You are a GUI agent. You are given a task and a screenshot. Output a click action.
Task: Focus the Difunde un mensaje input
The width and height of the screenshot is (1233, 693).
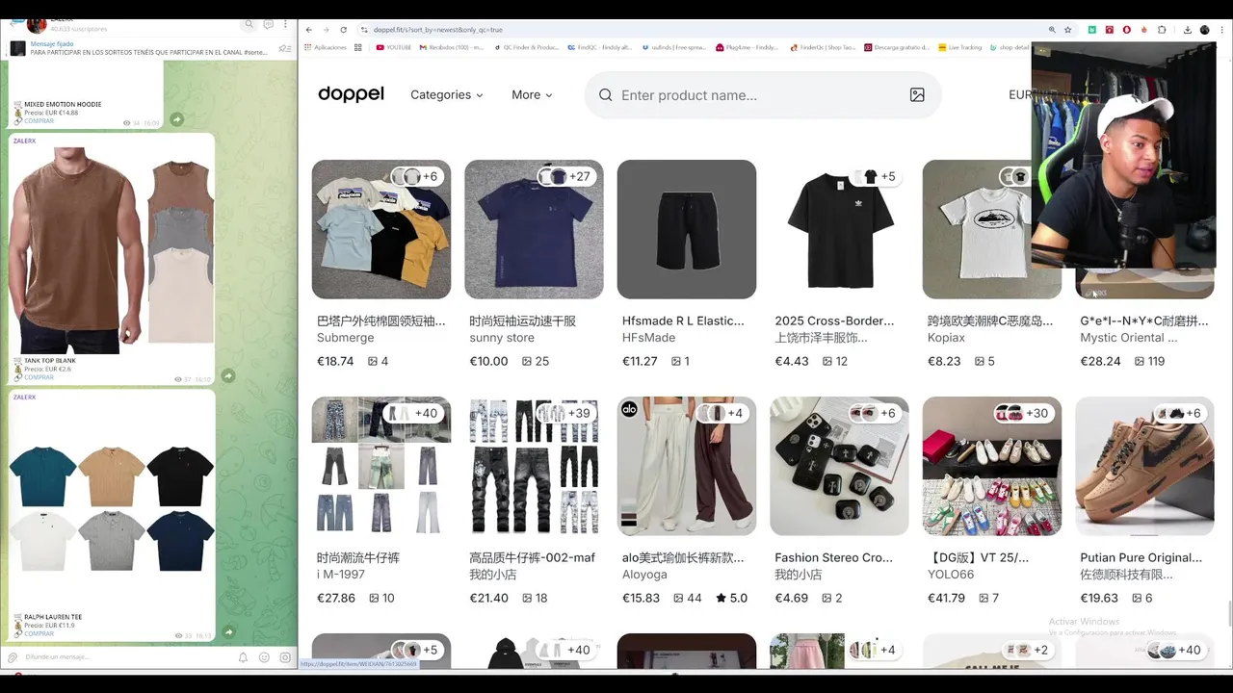[x=125, y=657]
